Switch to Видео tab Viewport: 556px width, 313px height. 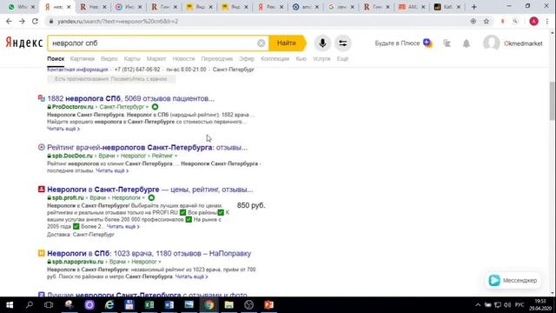pyautogui.click(x=109, y=59)
